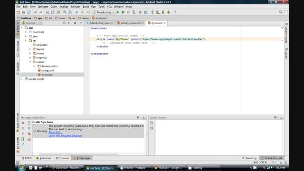304x171 pixels.
Task: Click the Replace icon beside Find
Action: point(70,12)
